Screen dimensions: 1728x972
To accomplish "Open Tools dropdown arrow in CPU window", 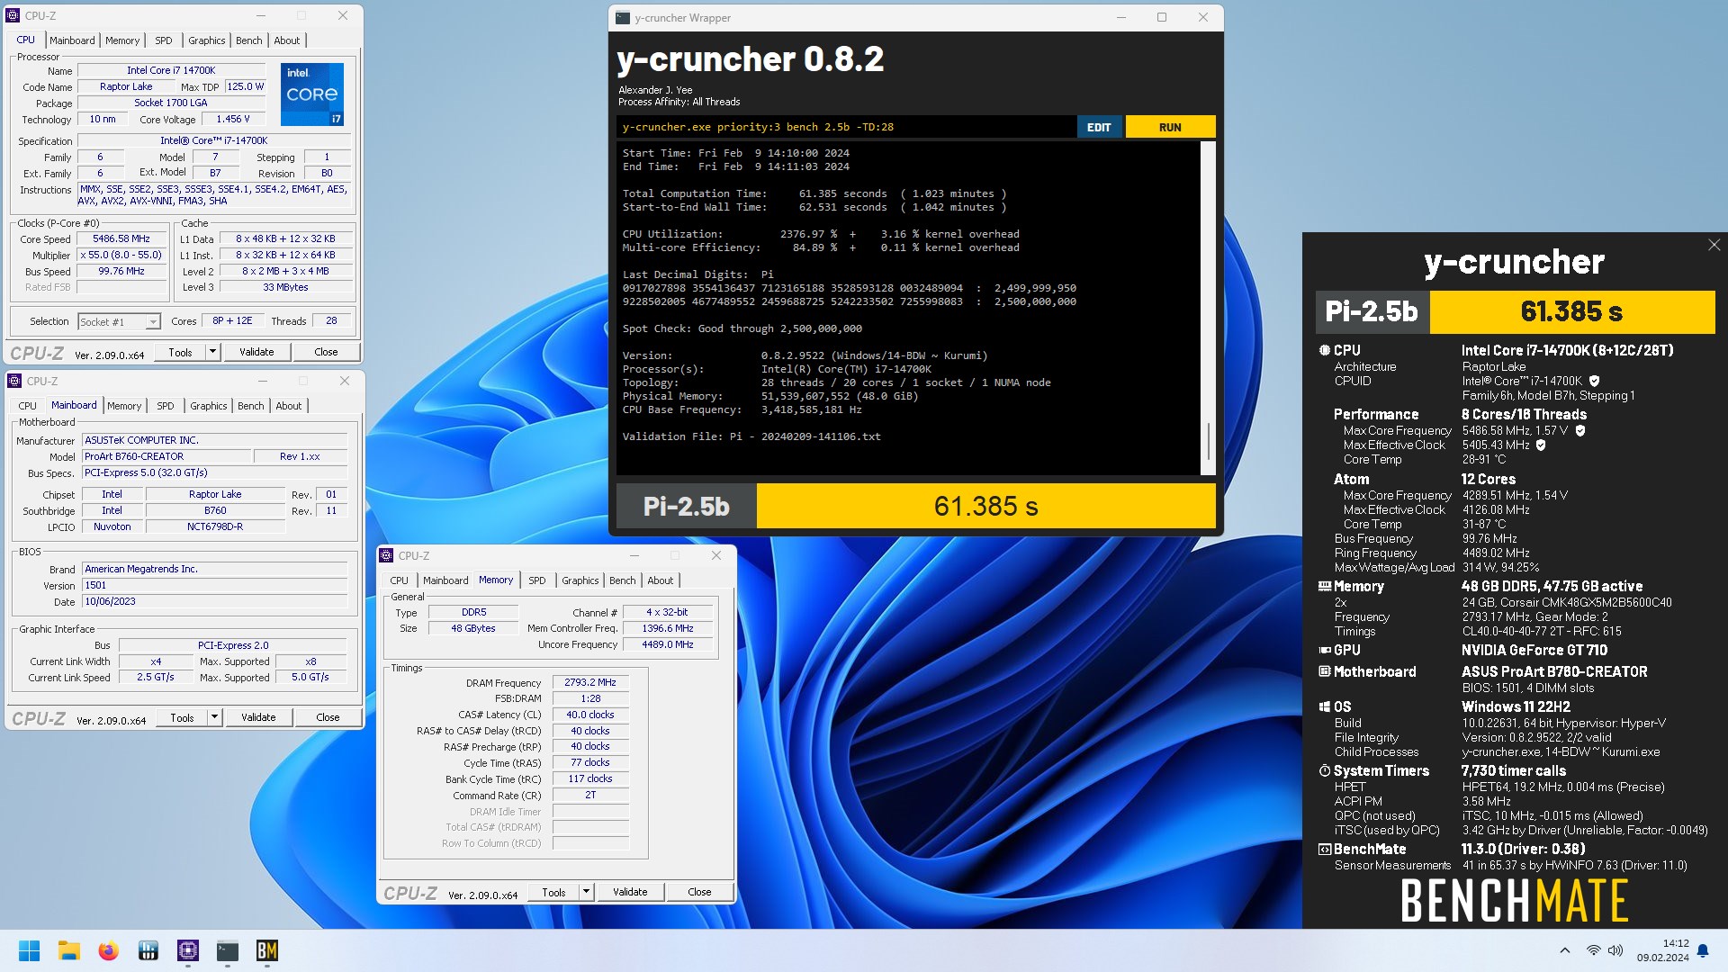I will [213, 352].
